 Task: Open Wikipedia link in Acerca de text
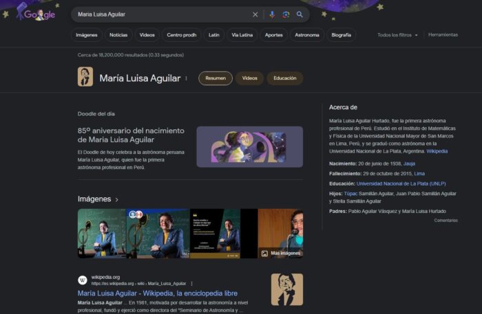click(x=437, y=151)
